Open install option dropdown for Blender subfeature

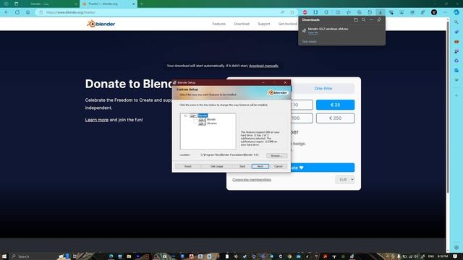pos(202,119)
